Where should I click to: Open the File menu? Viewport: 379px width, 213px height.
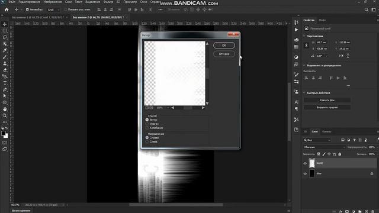tap(12, 2)
